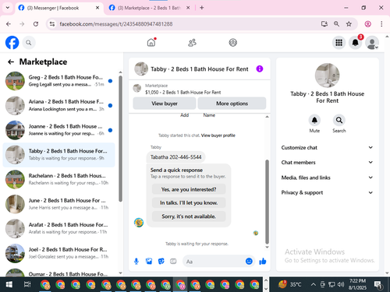Expand the Privacy & support section
This screenshot has height=292, width=390.
(x=327, y=192)
